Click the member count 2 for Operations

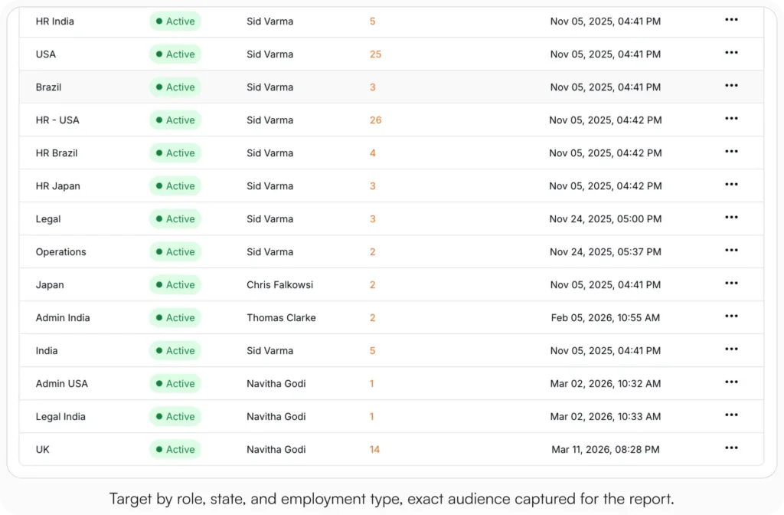(x=373, y=251)
